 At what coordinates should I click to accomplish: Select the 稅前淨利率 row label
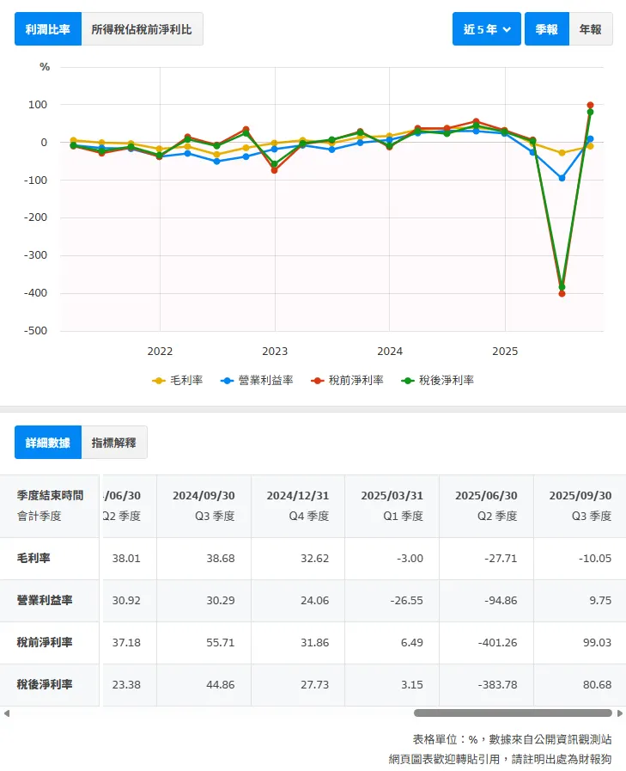click(x=45, y=642)
